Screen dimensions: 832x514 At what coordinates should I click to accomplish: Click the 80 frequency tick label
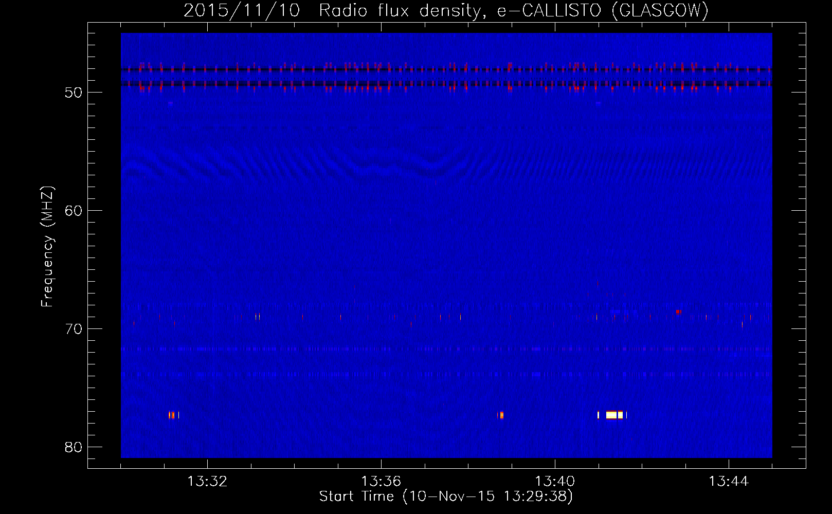pyautogui.click(x=74, y=447)
